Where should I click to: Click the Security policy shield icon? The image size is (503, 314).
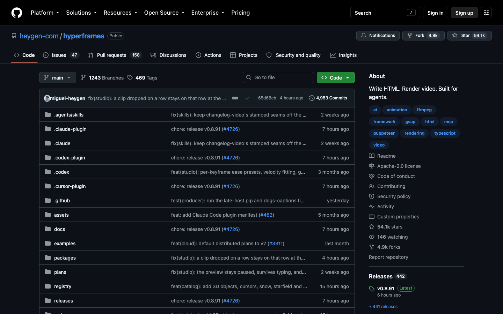point(372,196)
